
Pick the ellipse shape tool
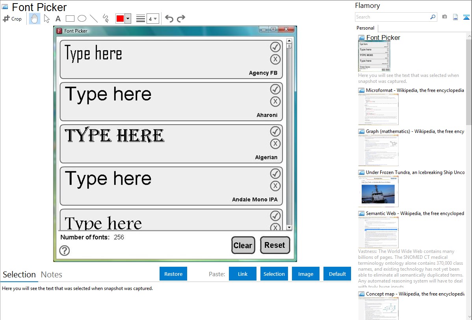point(82,19)
